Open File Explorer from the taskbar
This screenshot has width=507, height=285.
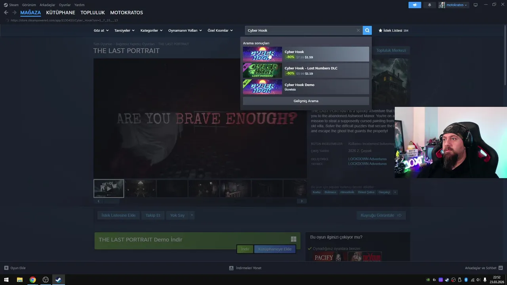[19, 280]
